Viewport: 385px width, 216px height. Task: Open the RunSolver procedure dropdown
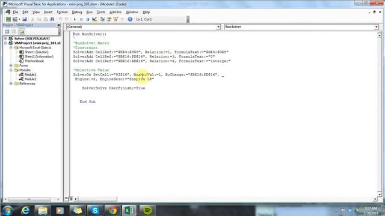coord(376,27)
